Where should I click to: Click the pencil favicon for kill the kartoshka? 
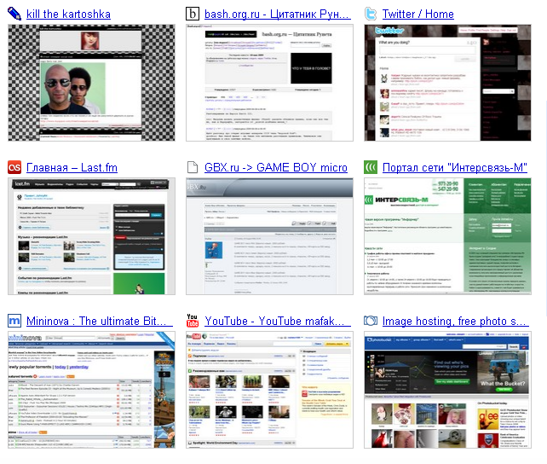coord(14,14)
